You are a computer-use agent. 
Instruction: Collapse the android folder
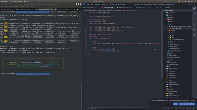pos(165,15)
